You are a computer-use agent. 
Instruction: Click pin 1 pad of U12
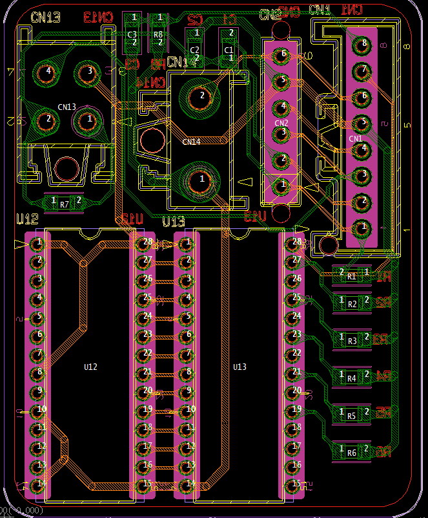pyautogui.click(x=38, y=243)
